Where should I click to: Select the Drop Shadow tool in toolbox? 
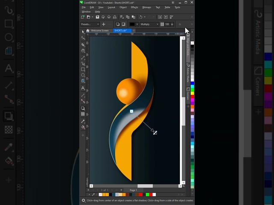click(x=83, y=108)
